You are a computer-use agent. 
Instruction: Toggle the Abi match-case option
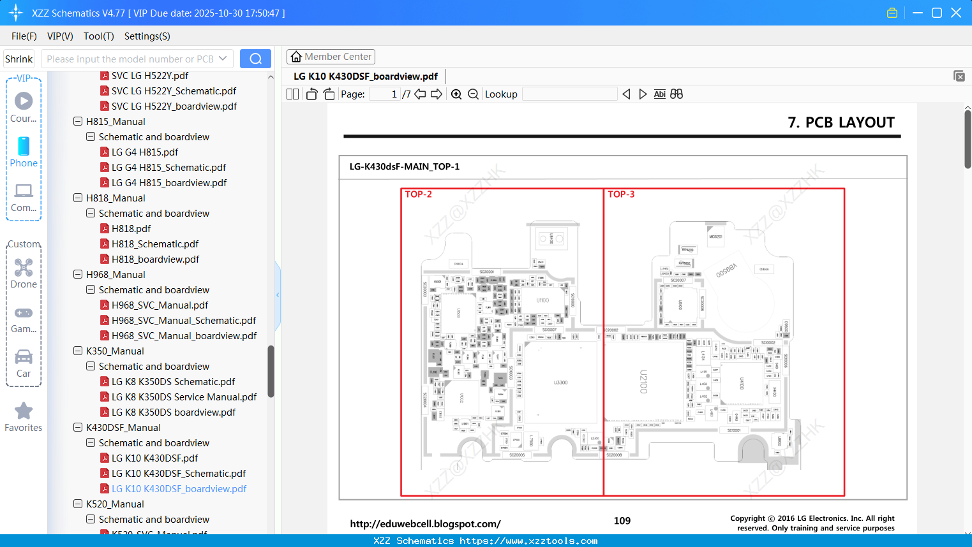[660, 94]
